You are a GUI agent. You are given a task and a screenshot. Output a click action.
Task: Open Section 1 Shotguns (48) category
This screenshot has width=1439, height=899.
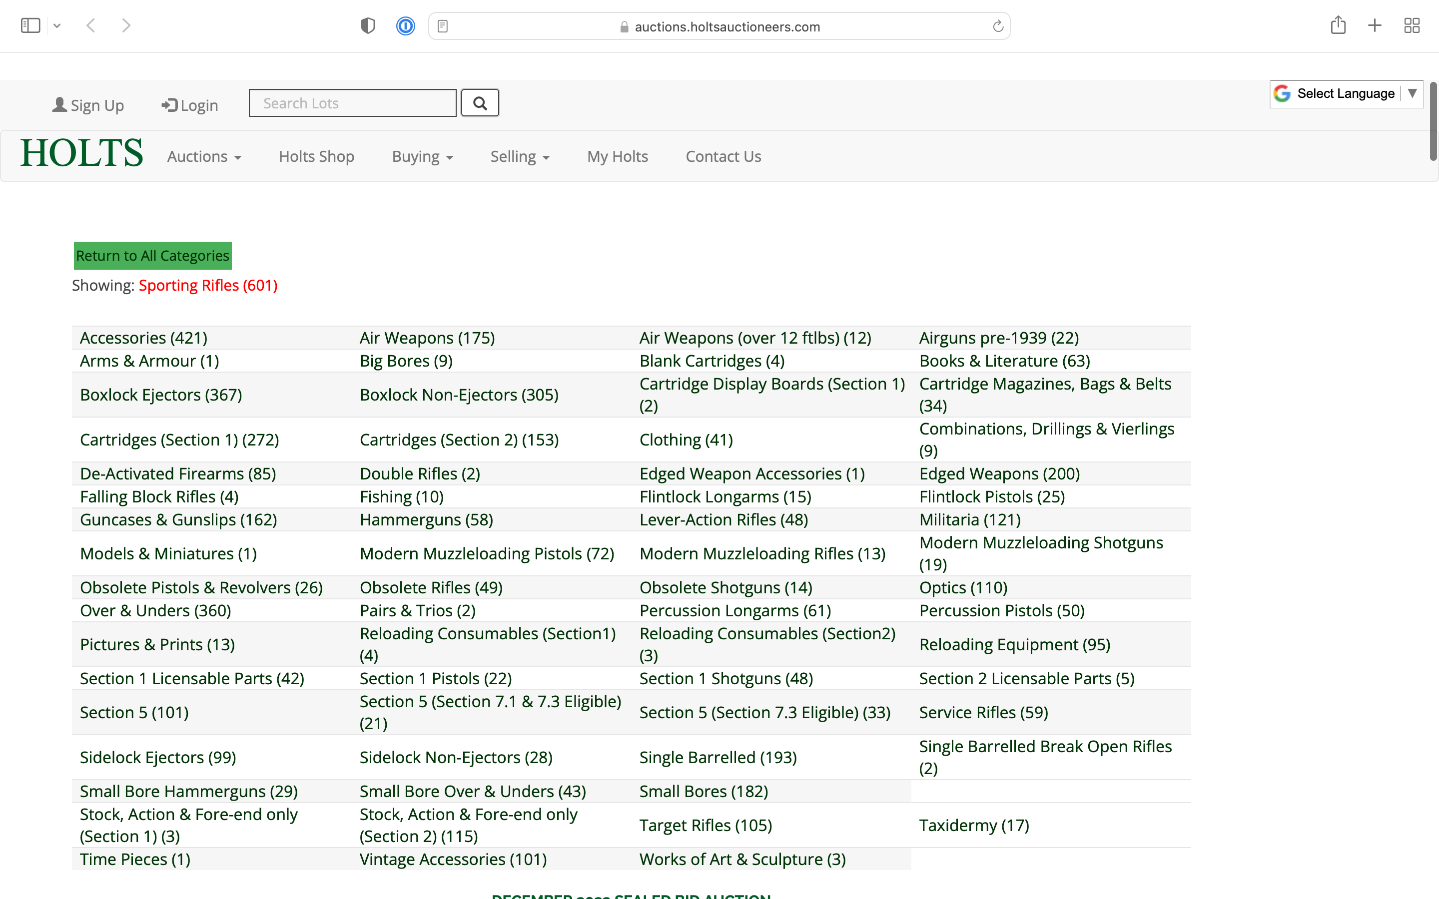coord(726,678)
